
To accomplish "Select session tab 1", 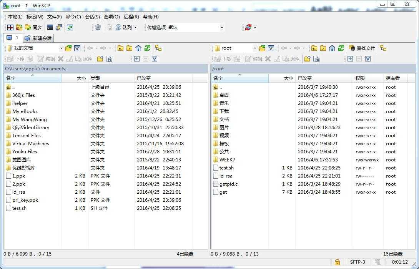I will 13,38.
